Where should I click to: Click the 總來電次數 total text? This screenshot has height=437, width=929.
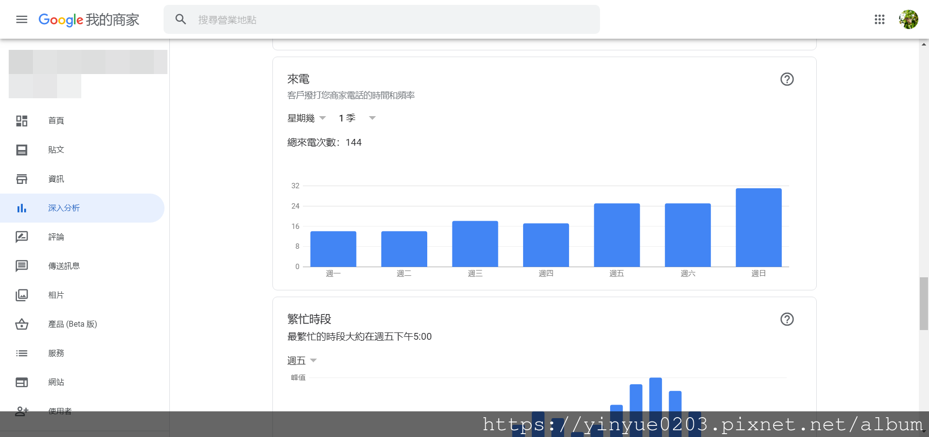pos(324,142)
